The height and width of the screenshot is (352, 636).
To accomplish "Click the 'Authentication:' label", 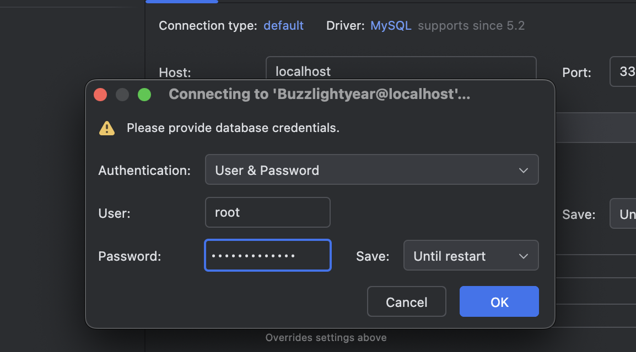I will point(144,170).
